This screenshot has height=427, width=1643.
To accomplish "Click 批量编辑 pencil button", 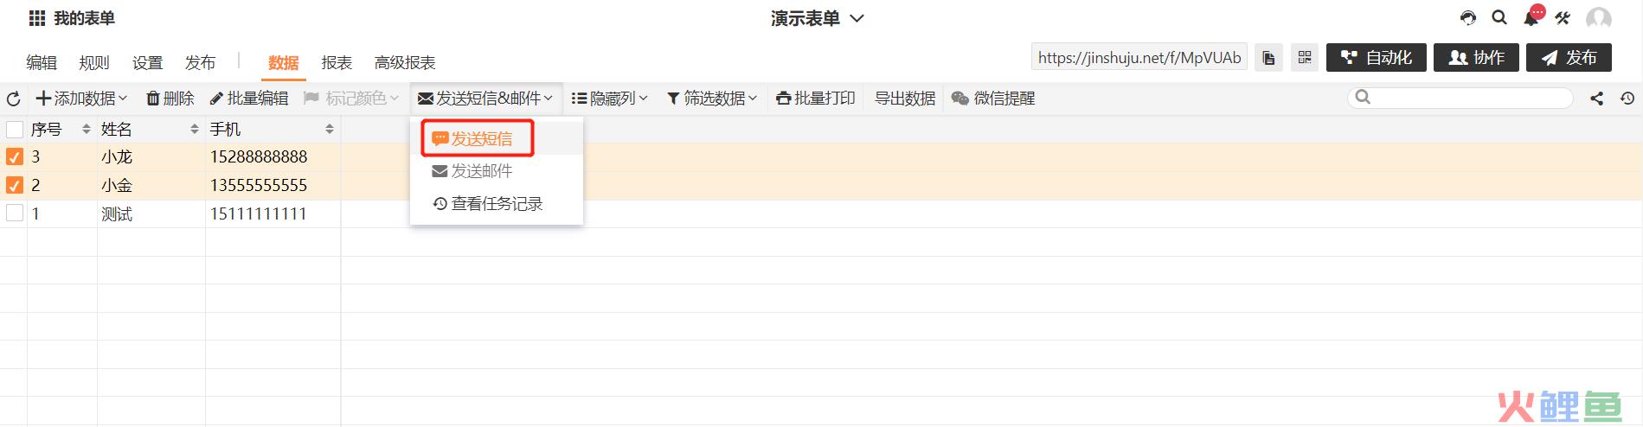I will (x=249, y=99).
